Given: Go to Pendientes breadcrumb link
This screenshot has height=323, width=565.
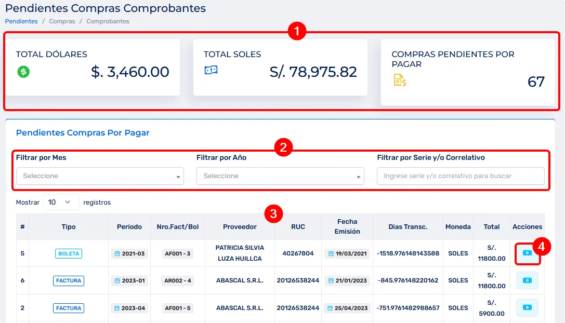Looking at the screenshot, I should tap(21, 21).
